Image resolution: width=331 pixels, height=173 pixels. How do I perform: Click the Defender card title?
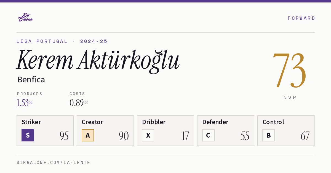(x=215, y=122)
